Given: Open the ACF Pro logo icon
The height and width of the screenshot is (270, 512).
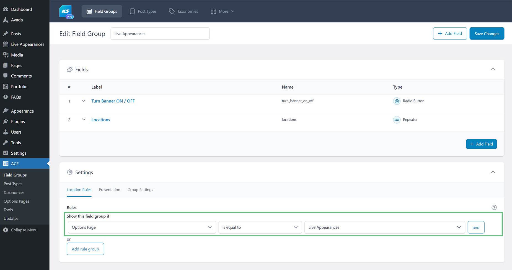Looking at the screenshot, I should click(66, 11).
